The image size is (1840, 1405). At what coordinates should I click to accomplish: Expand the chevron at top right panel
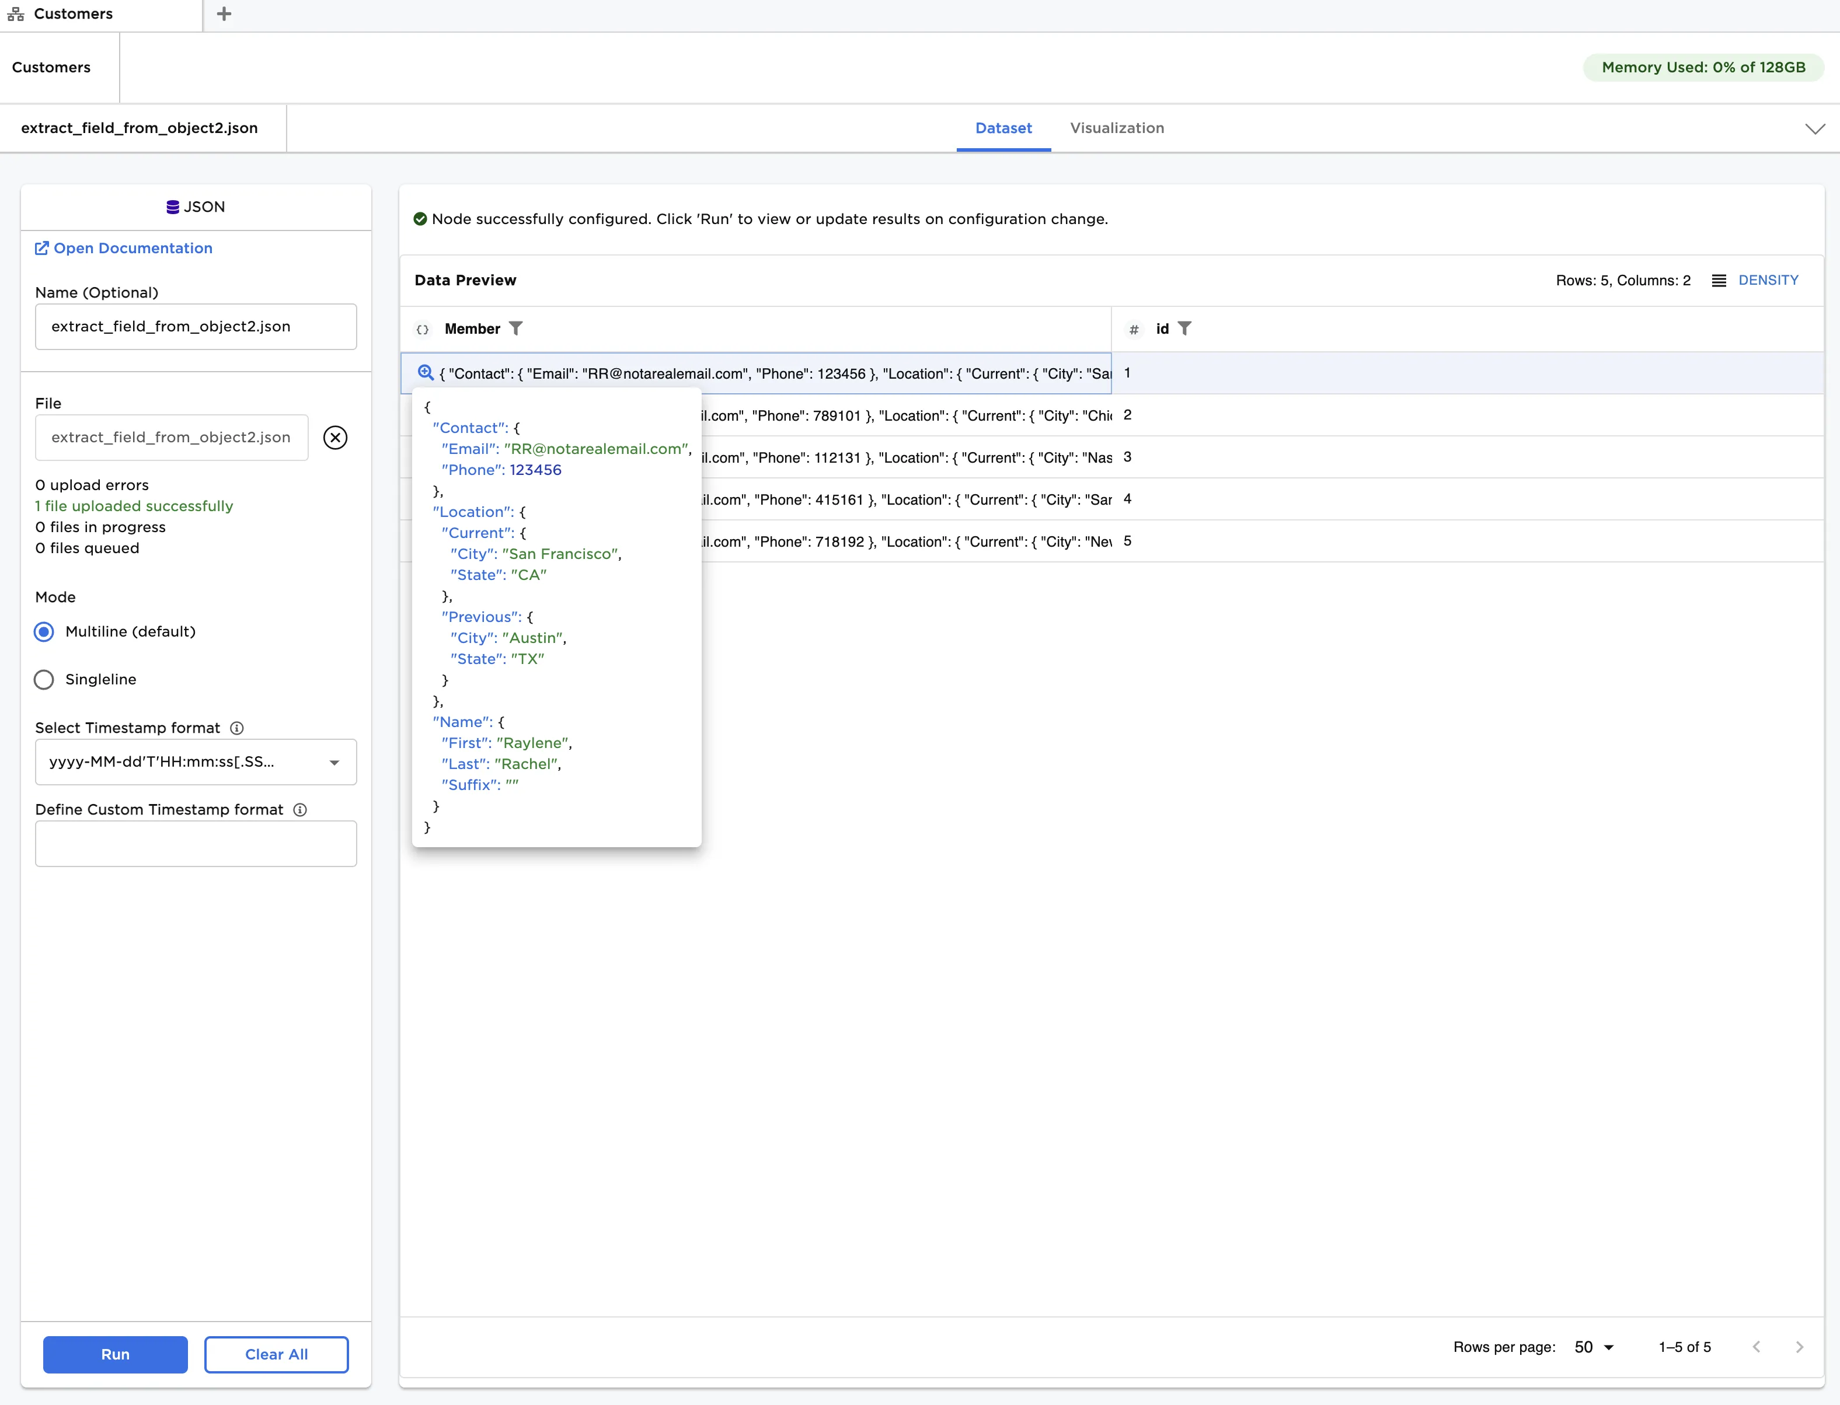1814,129
